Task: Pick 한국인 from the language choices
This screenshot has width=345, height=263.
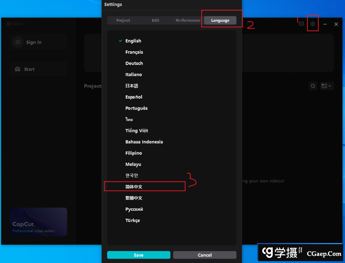Action: pos(131,175)
